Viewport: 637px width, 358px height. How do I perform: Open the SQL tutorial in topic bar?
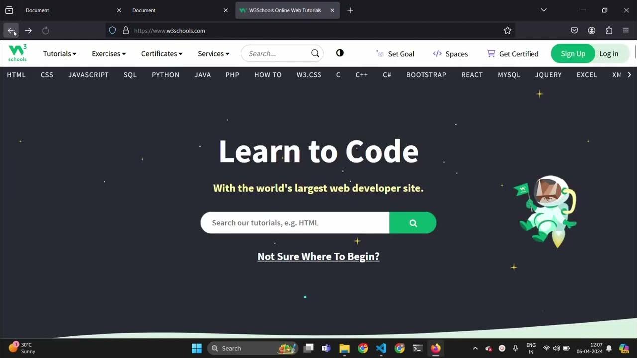pyautogui.click(x=130, y=75)
